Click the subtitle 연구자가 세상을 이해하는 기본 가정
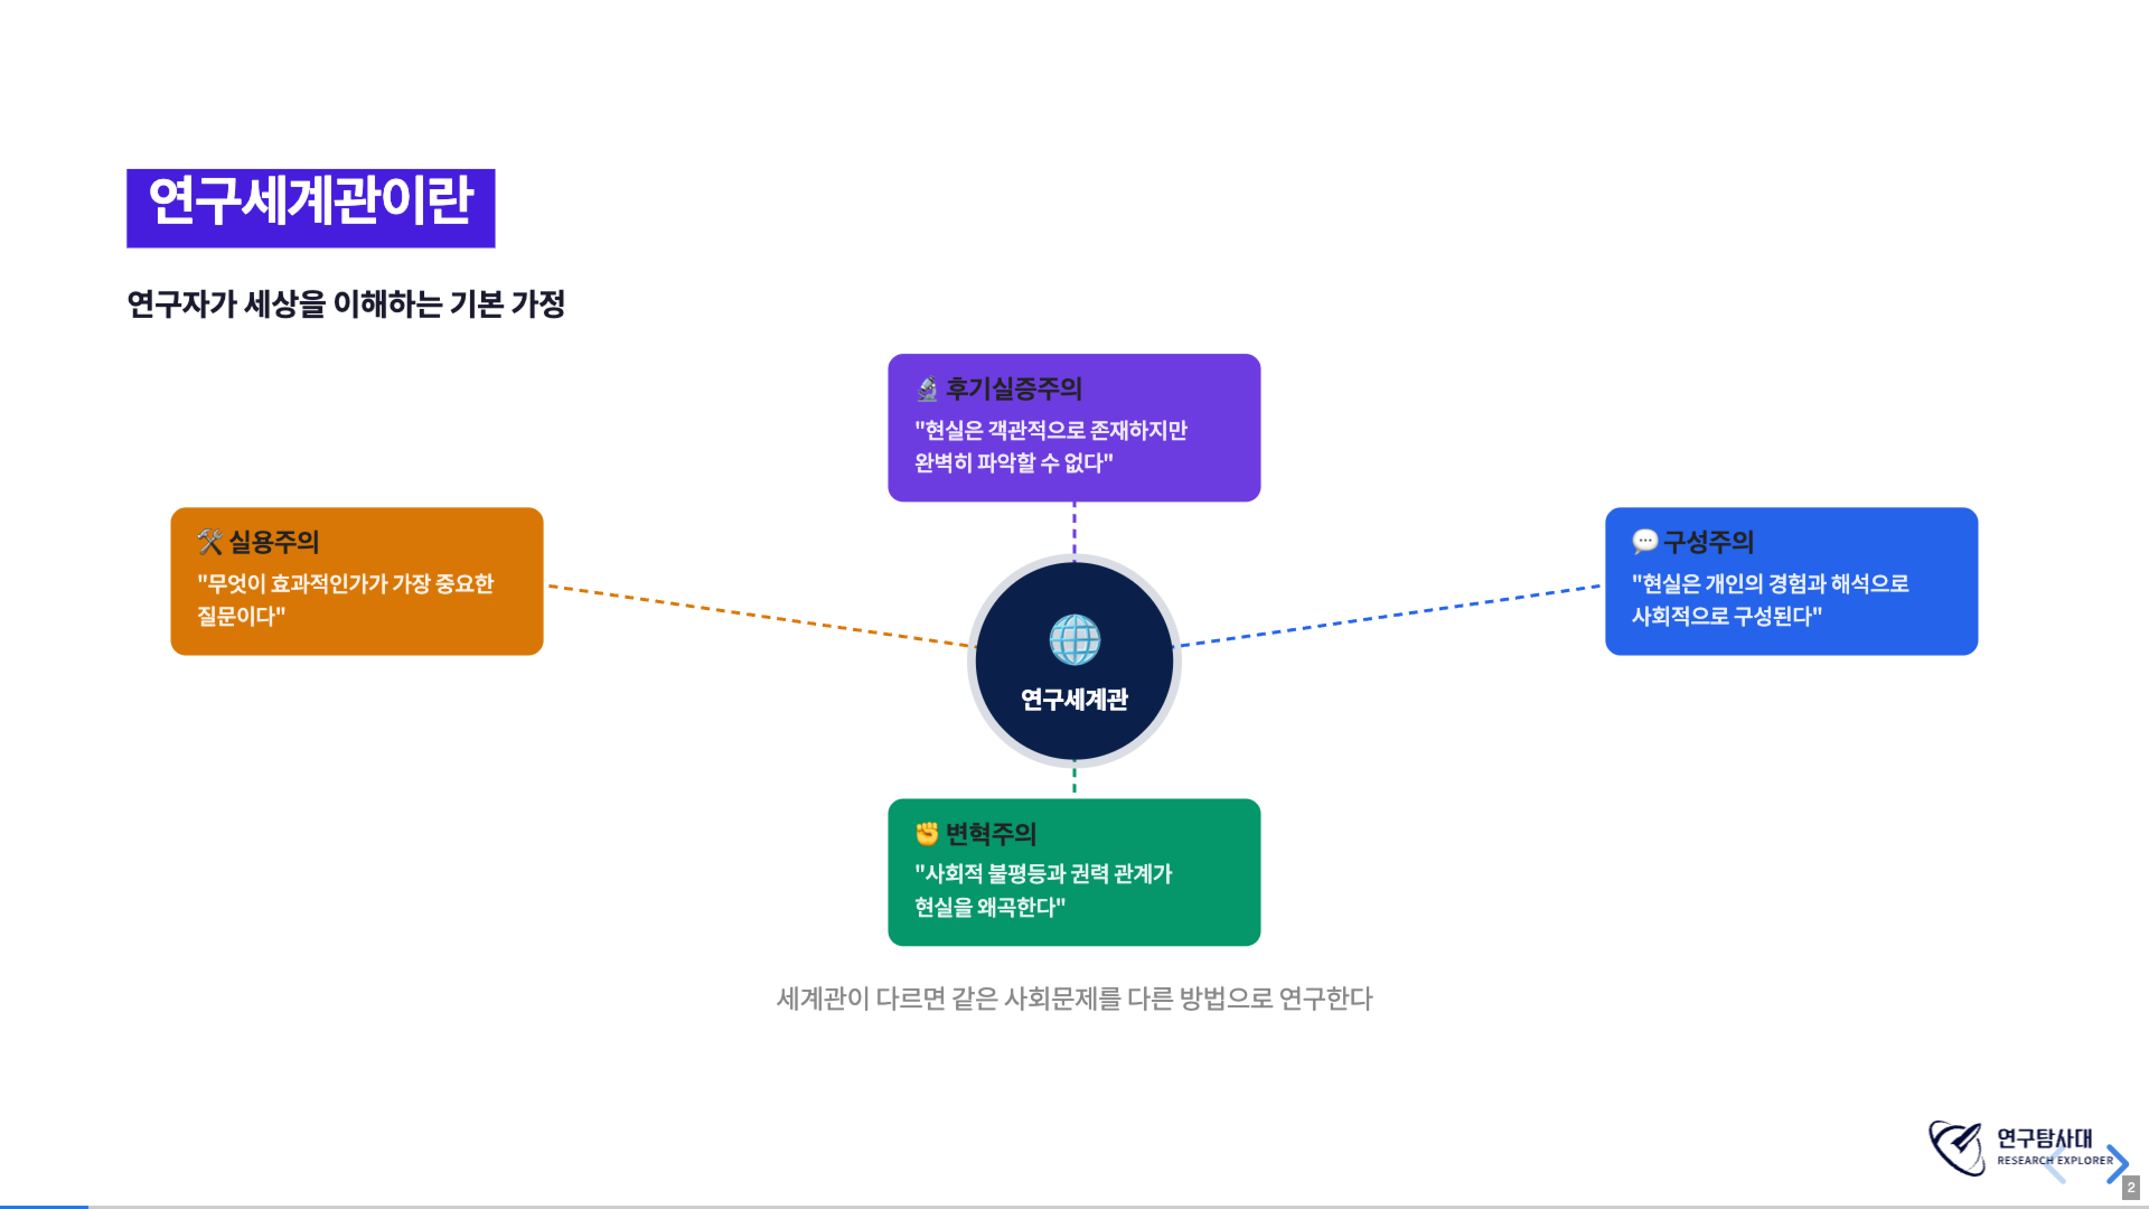The image size is (2149, 1209). [x=345, y=304]
